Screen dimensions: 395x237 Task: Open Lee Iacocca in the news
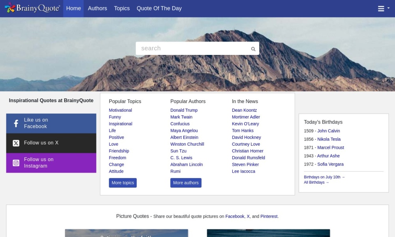(x=243, y=171)
